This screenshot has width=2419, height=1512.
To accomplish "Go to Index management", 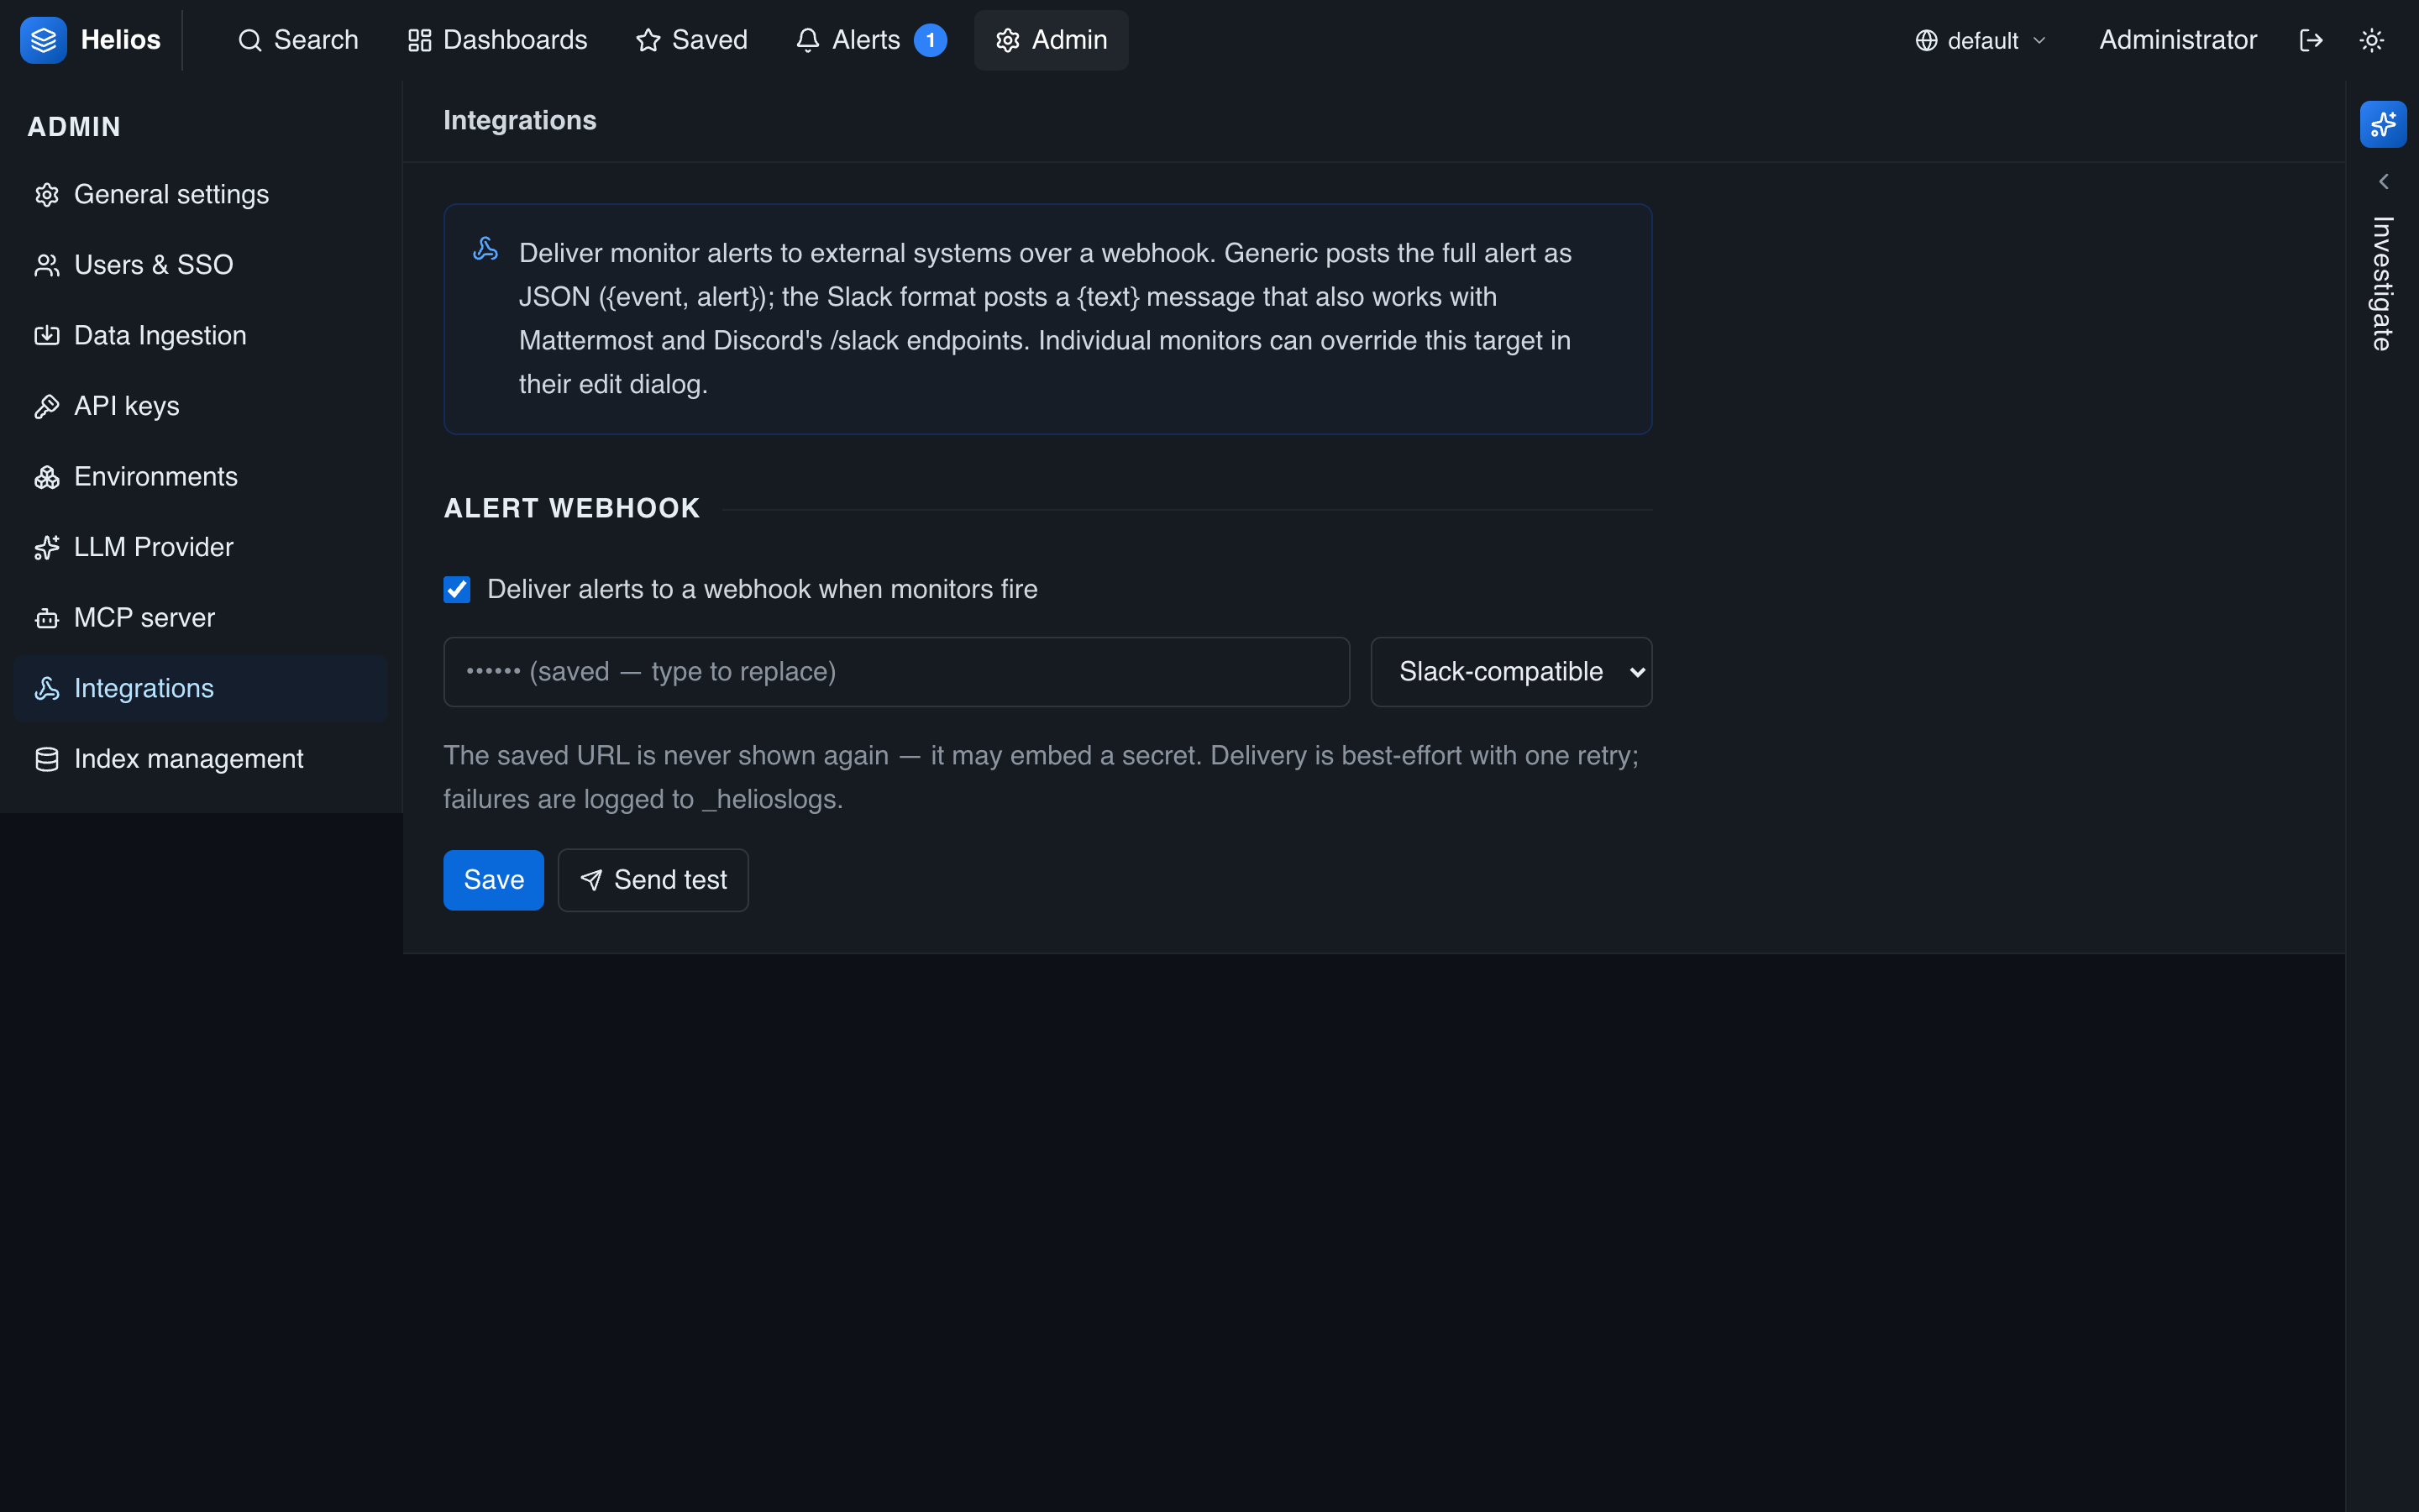I will 201,759.
